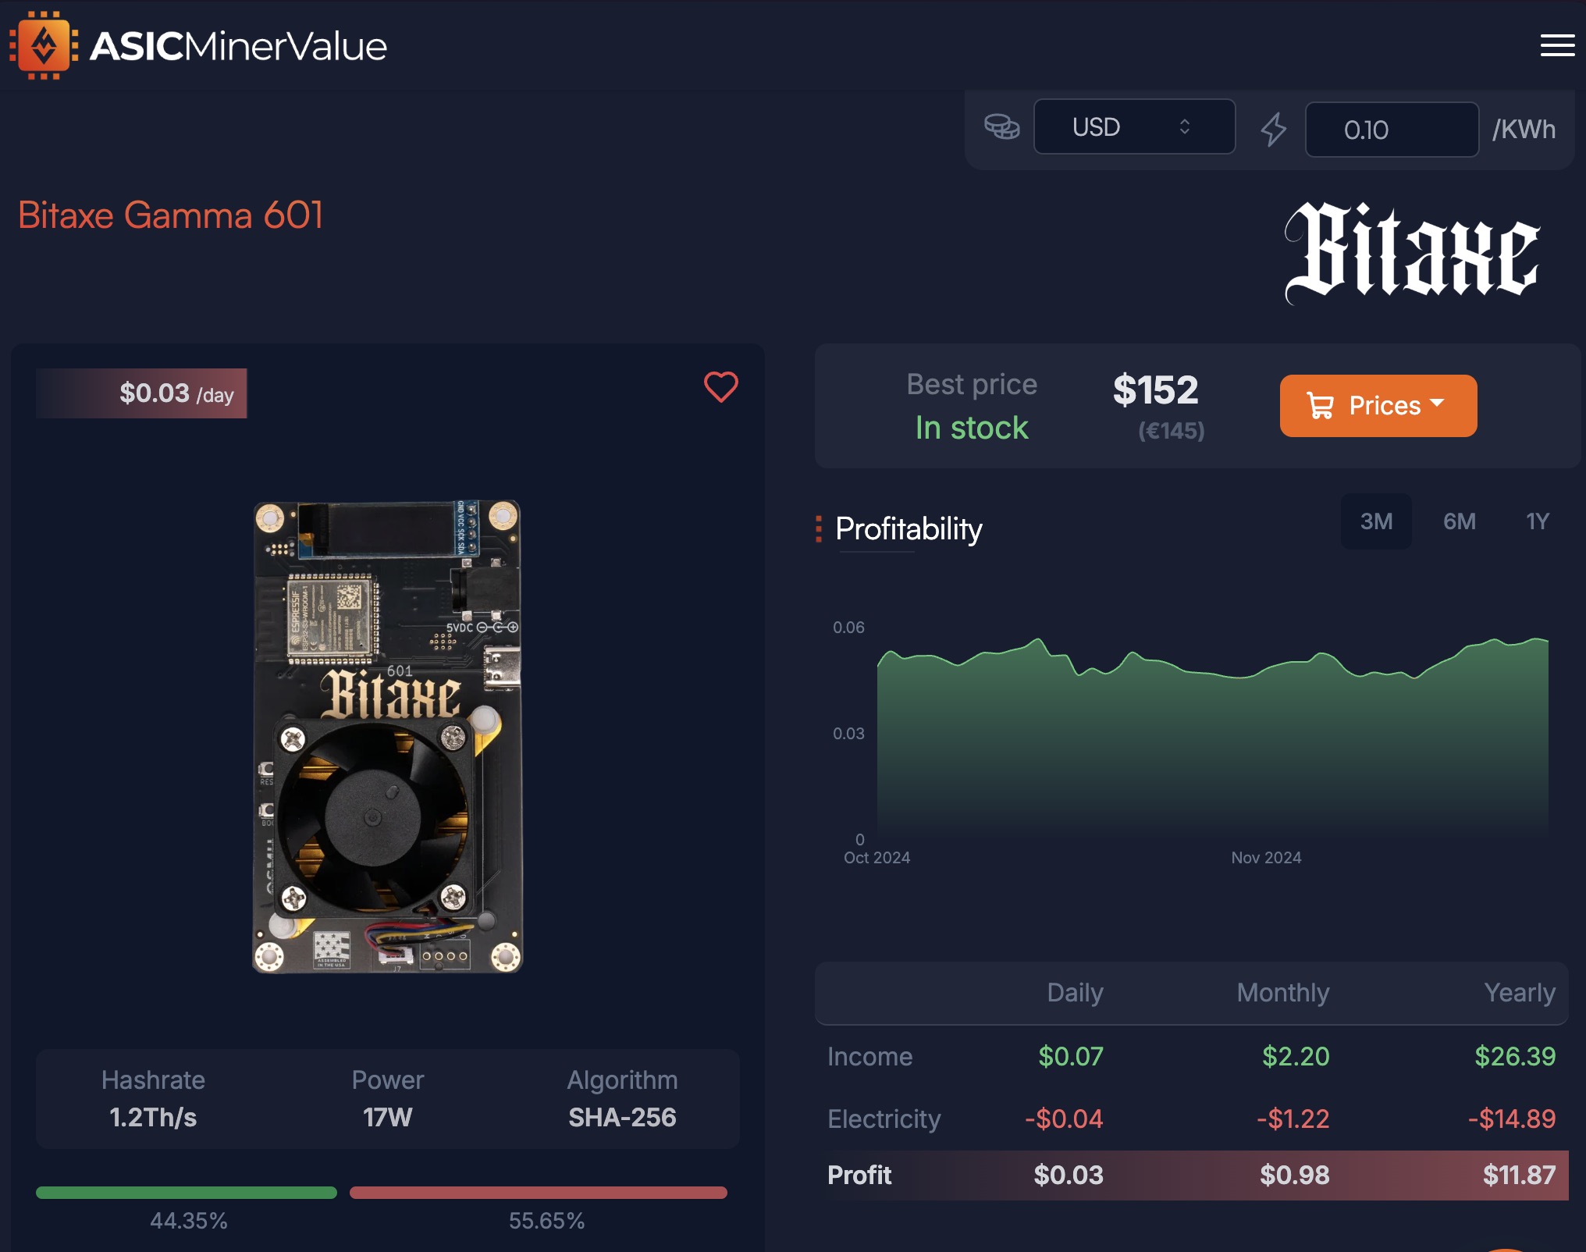1586x1252 pixels.
Task: Click the ASICMinerValue chip logo icon
Action: coord(44,45)
